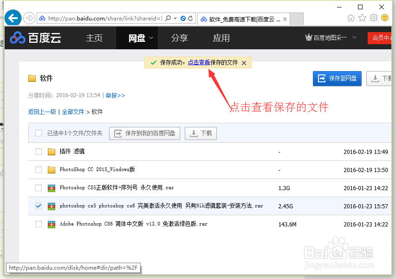
Task: Click the folder icon next to 软件 title
Action: coord(32,78)
